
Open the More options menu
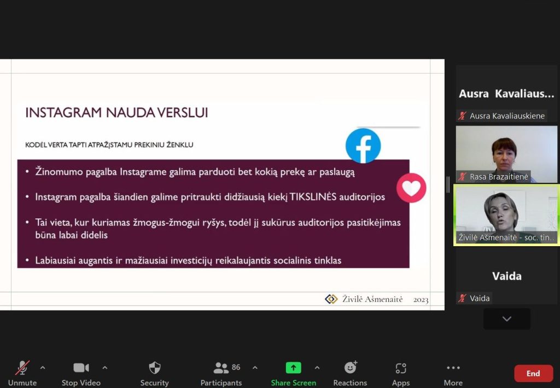click(x=453, y=373)
